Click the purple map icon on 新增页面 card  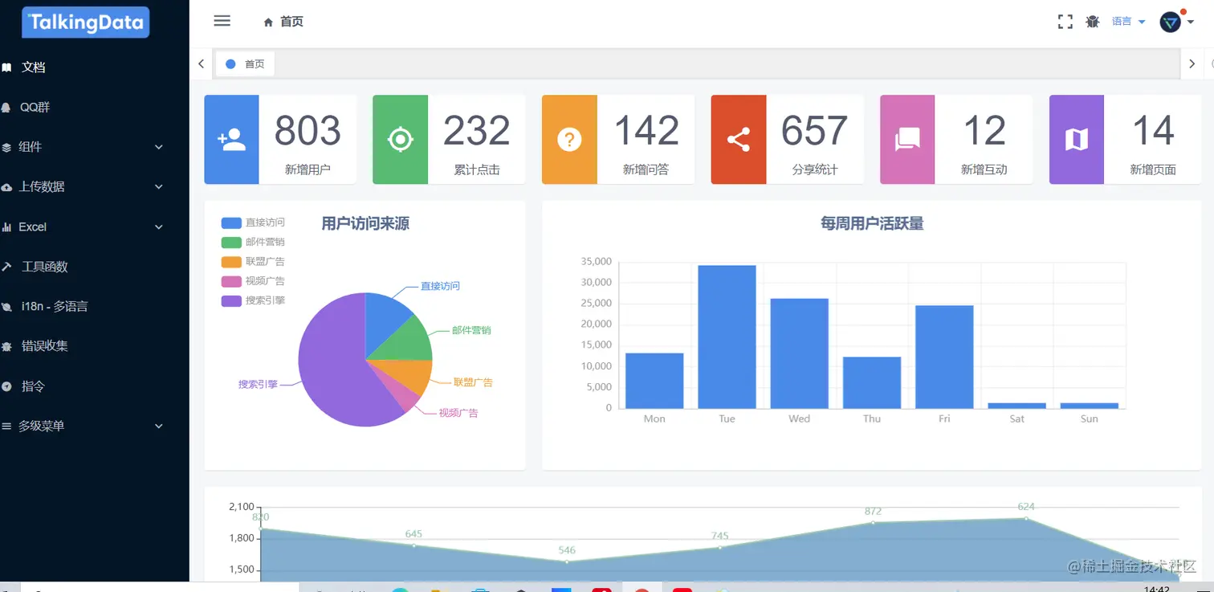click(1077, 140)
